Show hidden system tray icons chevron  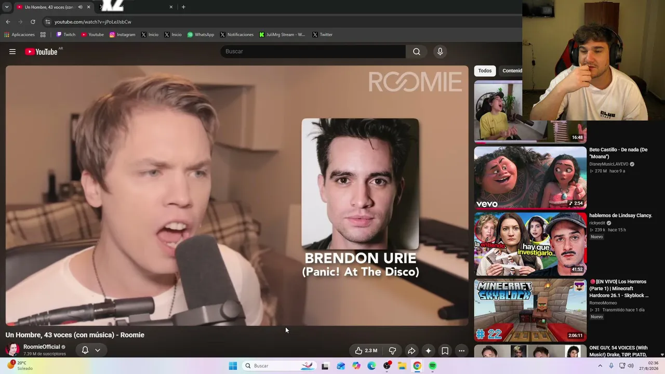tap(600, 366)
